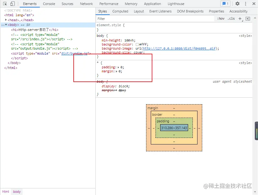Screen dimensions: 258x195
Task: Click the 310.286×357.143 content box
Action: pyautogui.click(x=174, y=128)
